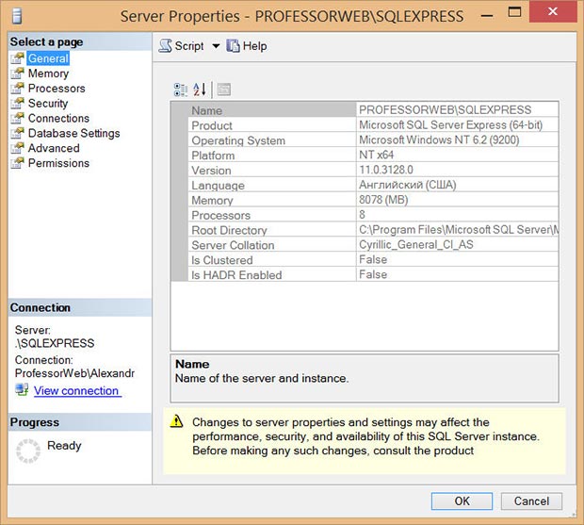Click the Script toolbar icon

(x=166, y=46)
